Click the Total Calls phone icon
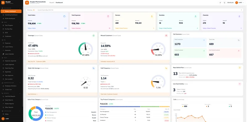Screen dimensions: 247x122 (x=239, y=40)
